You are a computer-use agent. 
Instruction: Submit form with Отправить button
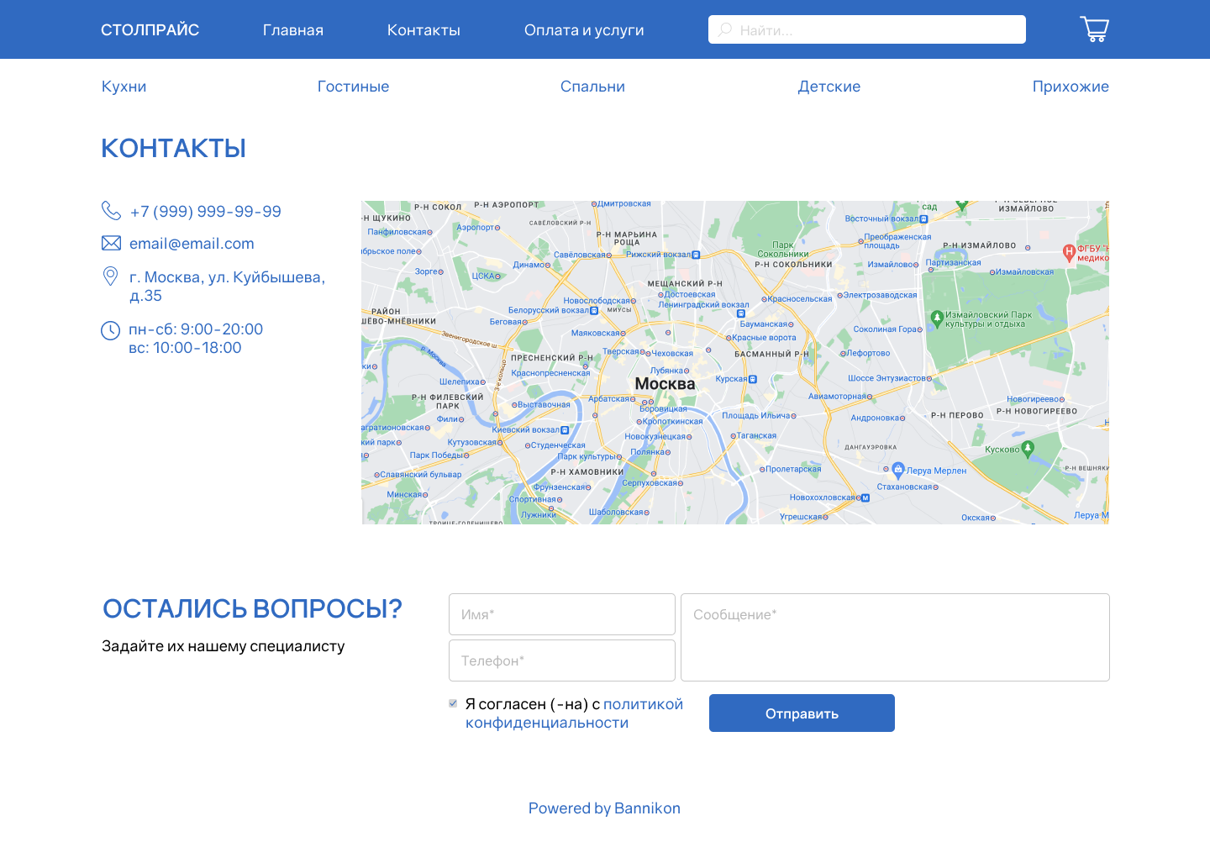coord(802,713)
